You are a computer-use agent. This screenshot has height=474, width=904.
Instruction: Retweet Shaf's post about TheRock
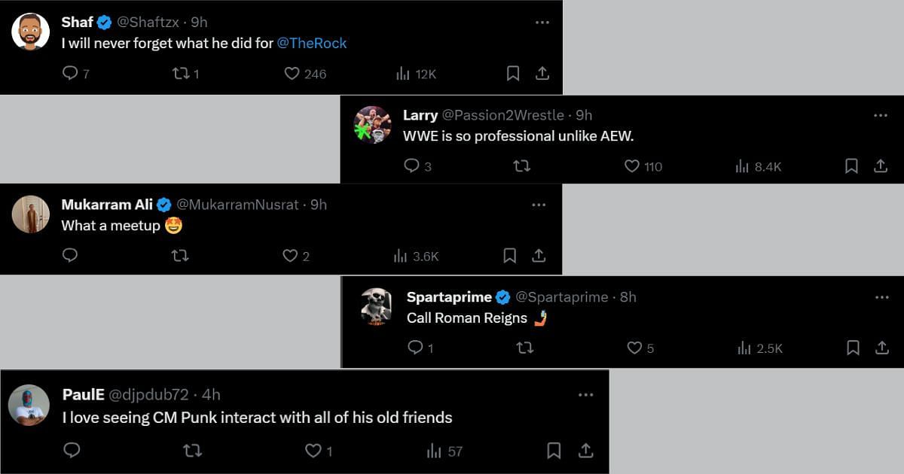(x=179, y=73)
